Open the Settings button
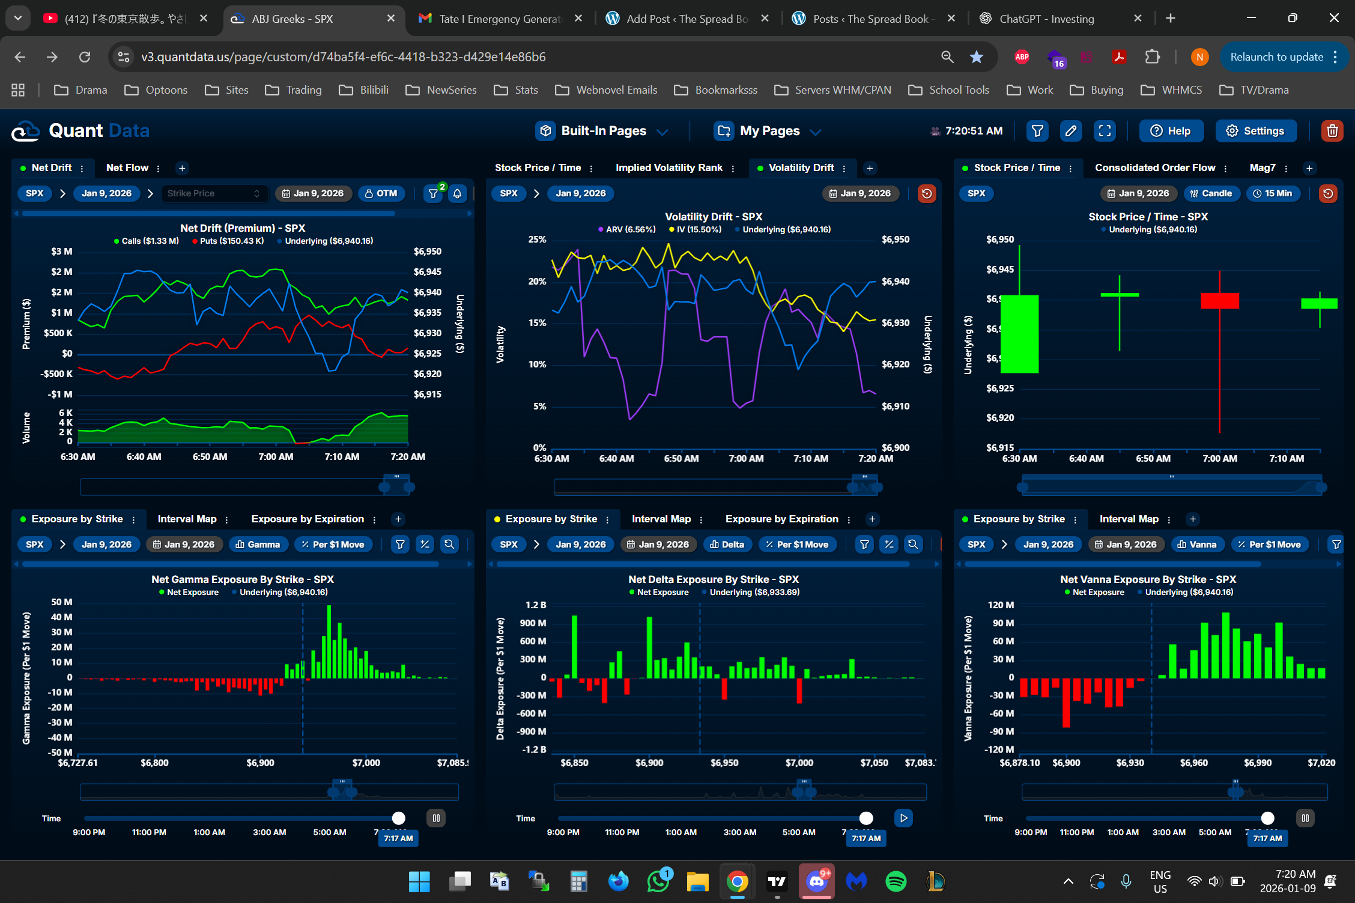Screen dimensions: 1355x903 pyautogui.click(x=1255, y=131)
